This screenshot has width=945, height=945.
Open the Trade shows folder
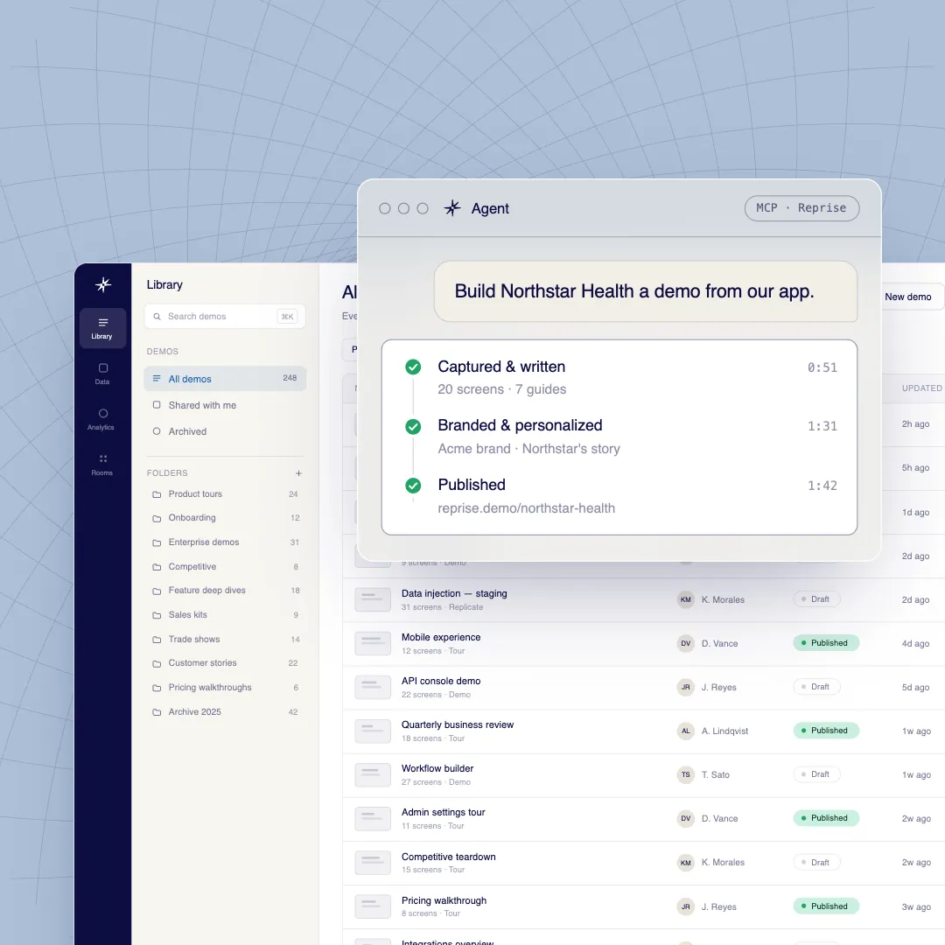point(225,640)
